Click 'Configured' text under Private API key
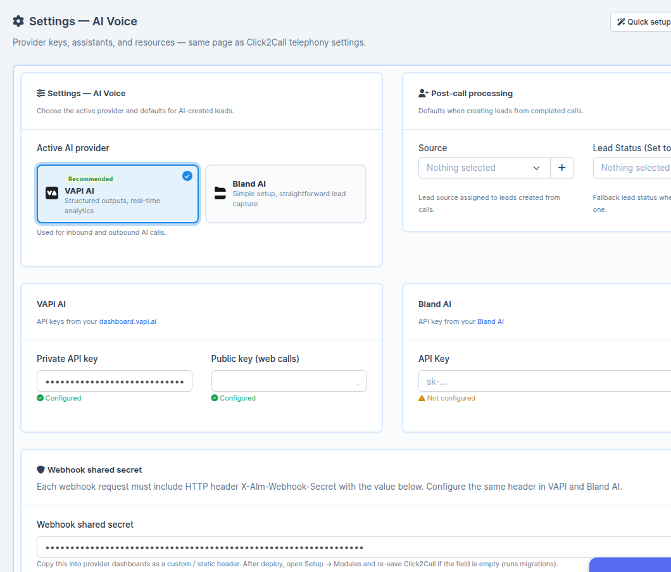 coord(63,398)
